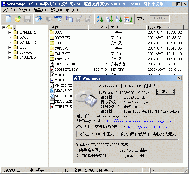Click the 名称 column header
Viewport: 189px width, 174px height.
(69, 27)
